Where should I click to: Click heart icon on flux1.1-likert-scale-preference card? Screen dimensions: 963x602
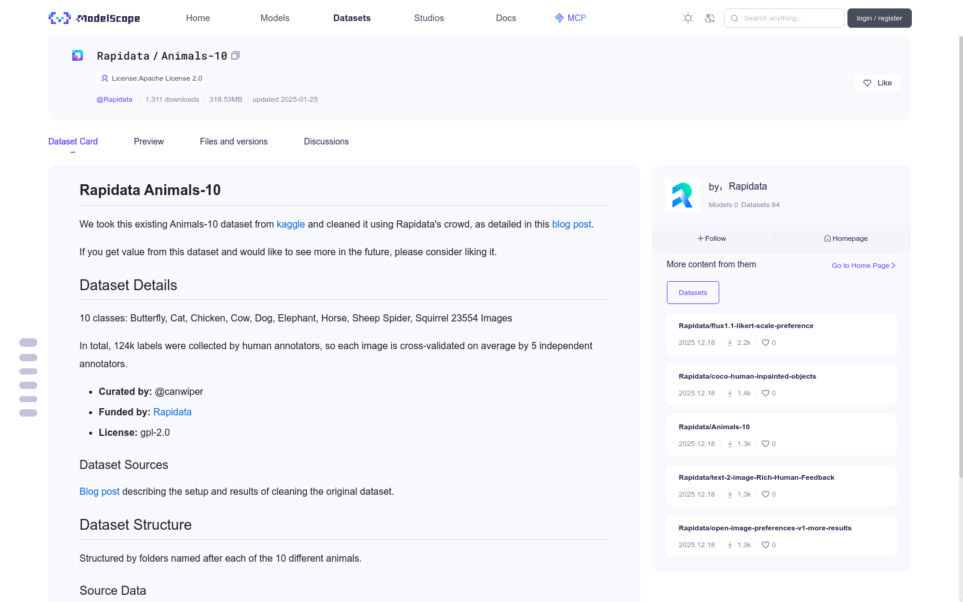[x=766, y=343]
